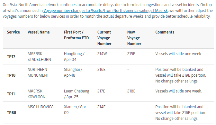Click the Service column header
This screenshot has height=125, width=216.
coord(14,32)
